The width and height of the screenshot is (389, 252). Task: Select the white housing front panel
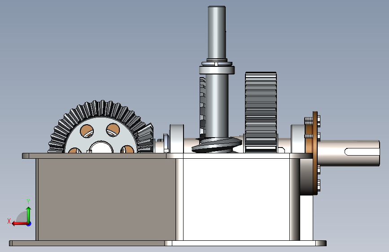[236, 200]
